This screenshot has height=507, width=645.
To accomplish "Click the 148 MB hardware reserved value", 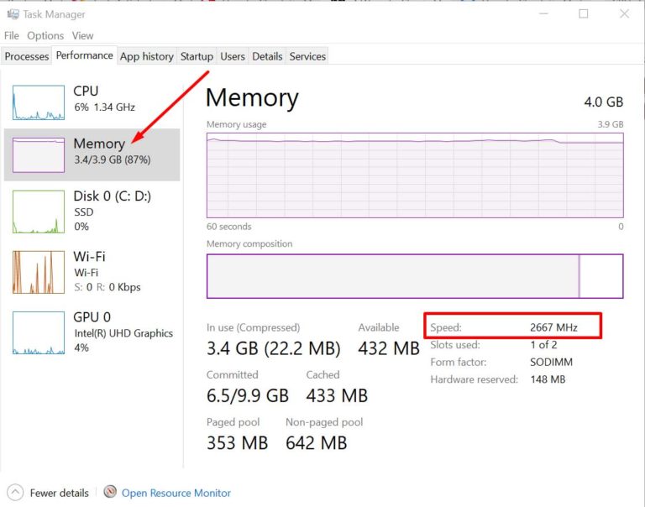I will tap(548, 379).
